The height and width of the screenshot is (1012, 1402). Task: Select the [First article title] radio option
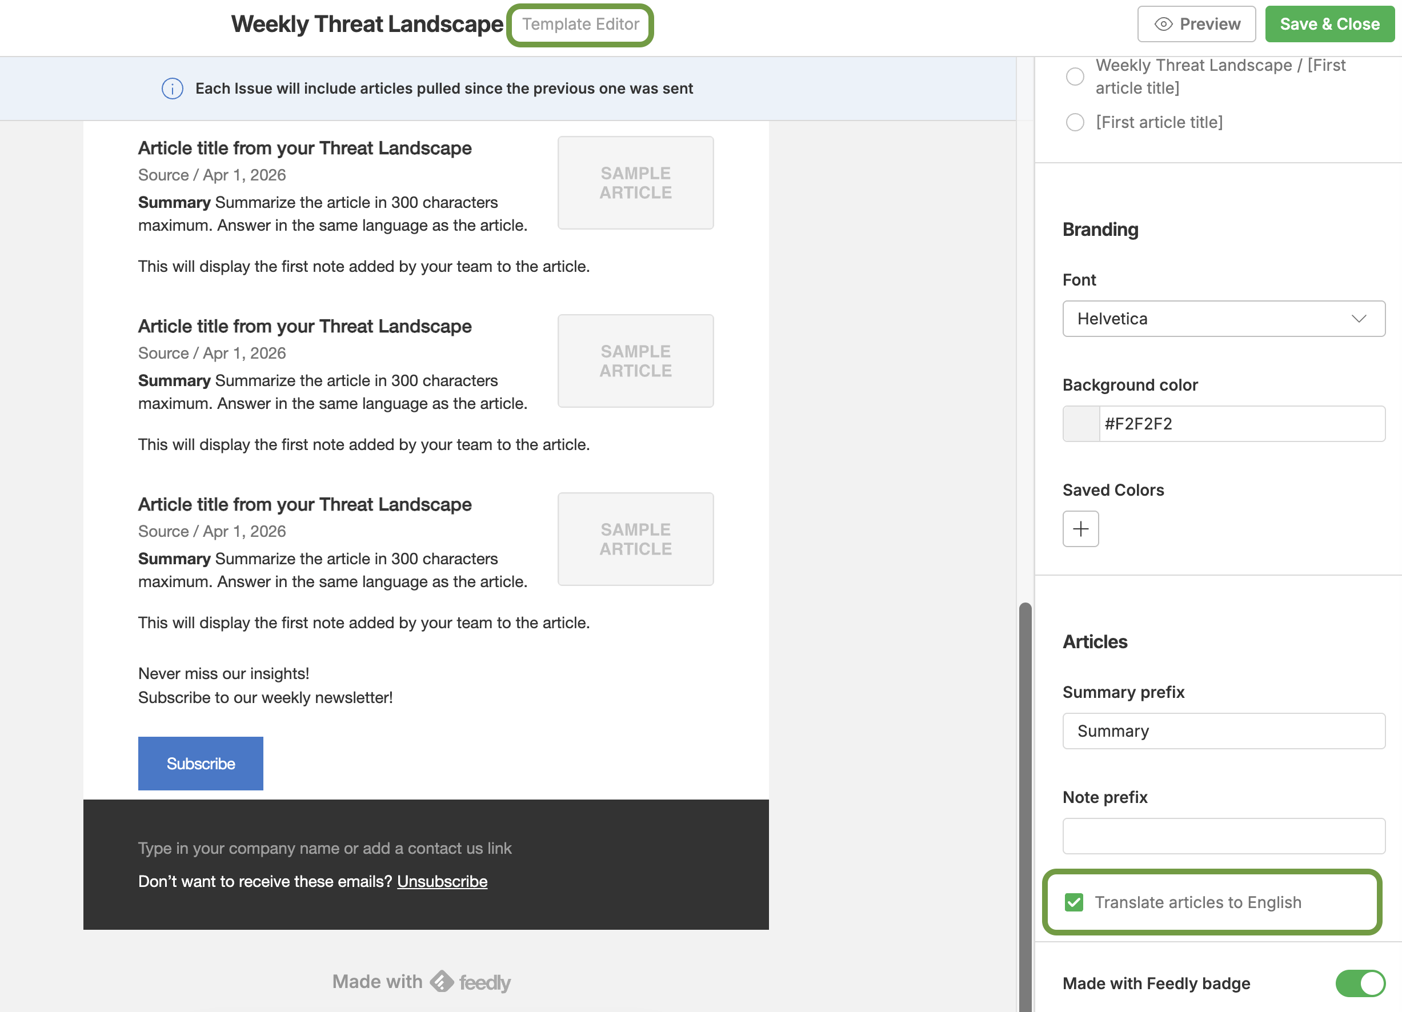1075,122
